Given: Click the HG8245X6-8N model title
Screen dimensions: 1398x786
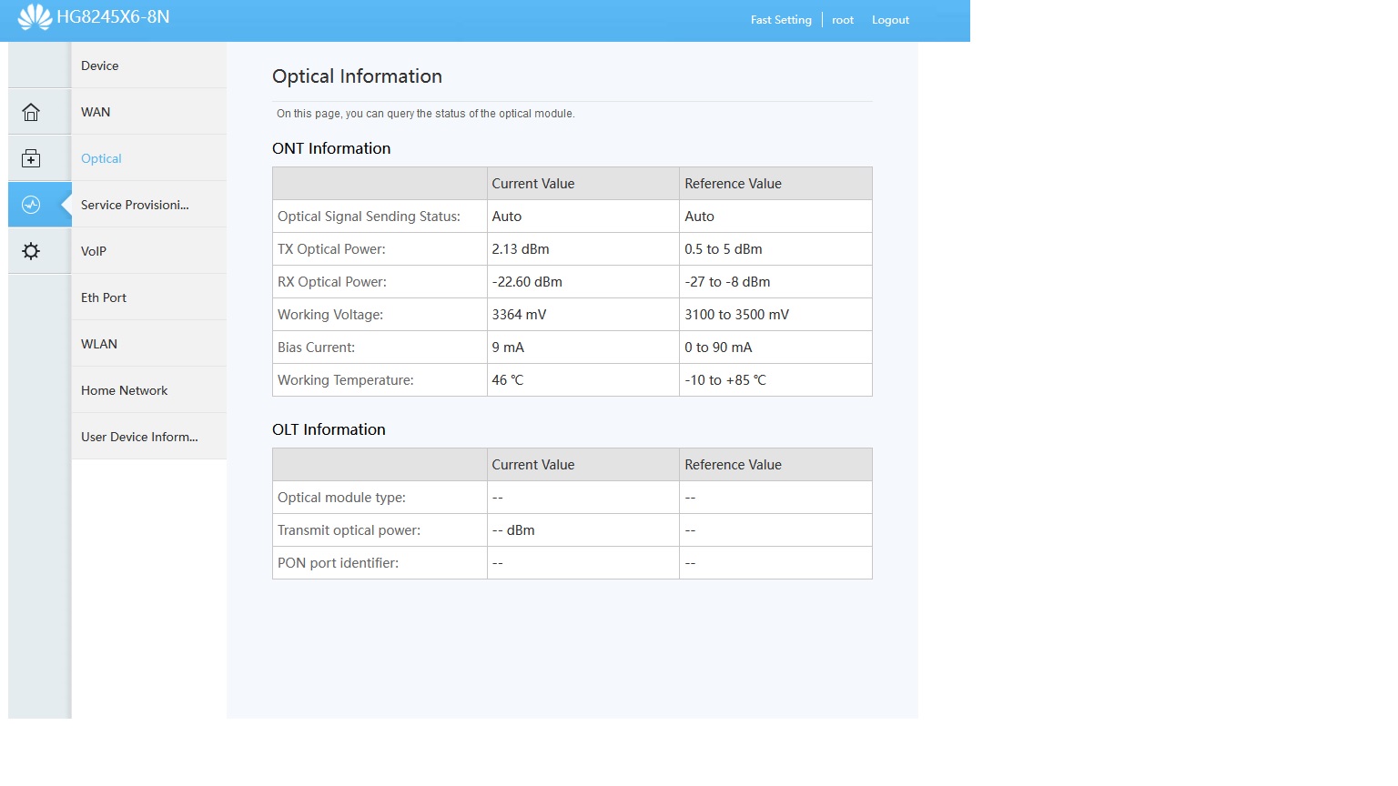Looking at the screenshot, I should (x=113, y=17).
